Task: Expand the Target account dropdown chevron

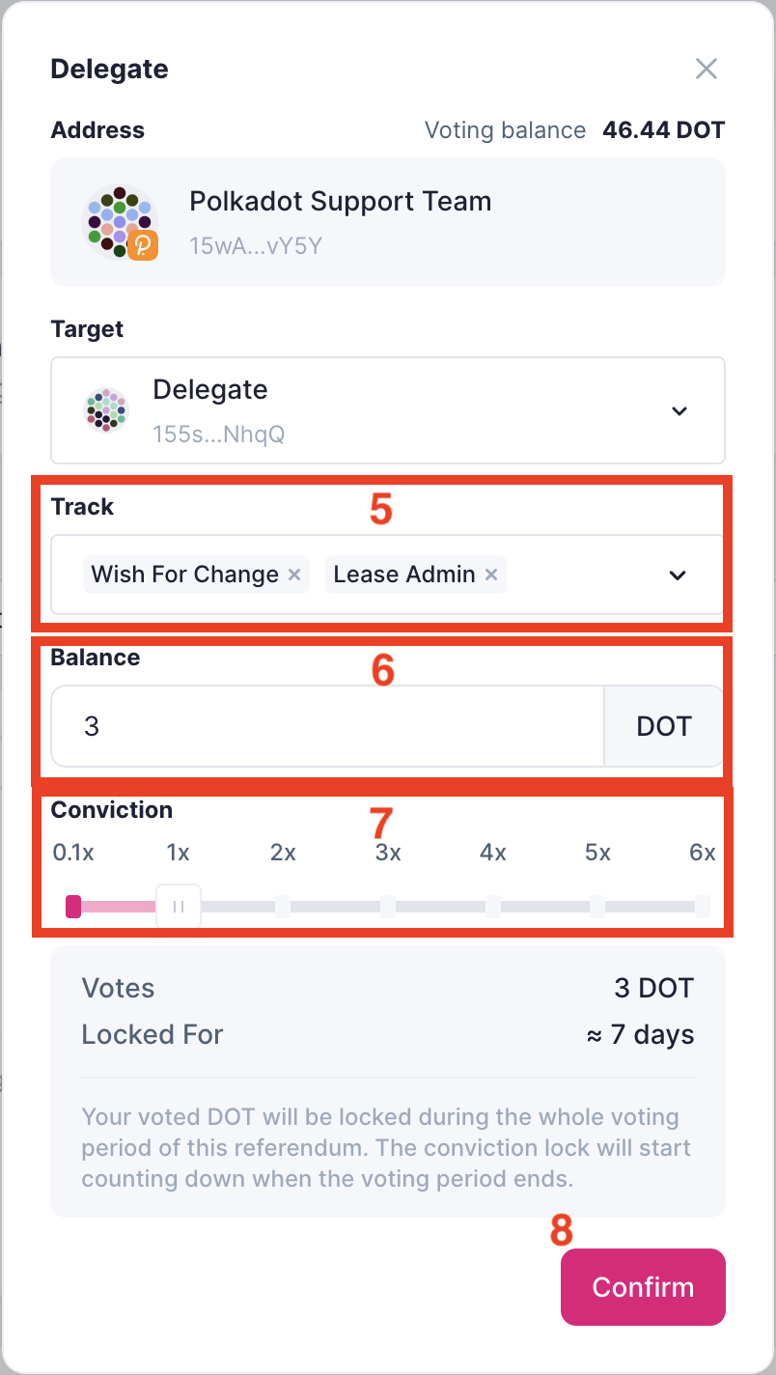Action: pyautogui.click(x=679, y=410)
